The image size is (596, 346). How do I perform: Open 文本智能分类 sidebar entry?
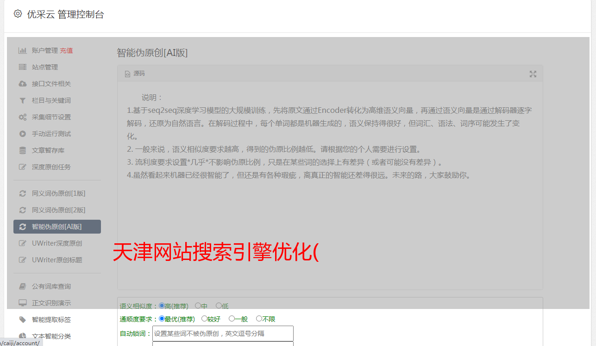pyautogui.click(x=51, y=336)
